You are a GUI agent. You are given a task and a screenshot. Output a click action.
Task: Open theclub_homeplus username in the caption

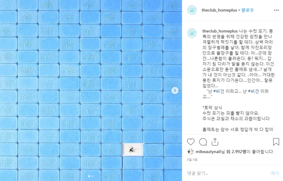point(220,31)
